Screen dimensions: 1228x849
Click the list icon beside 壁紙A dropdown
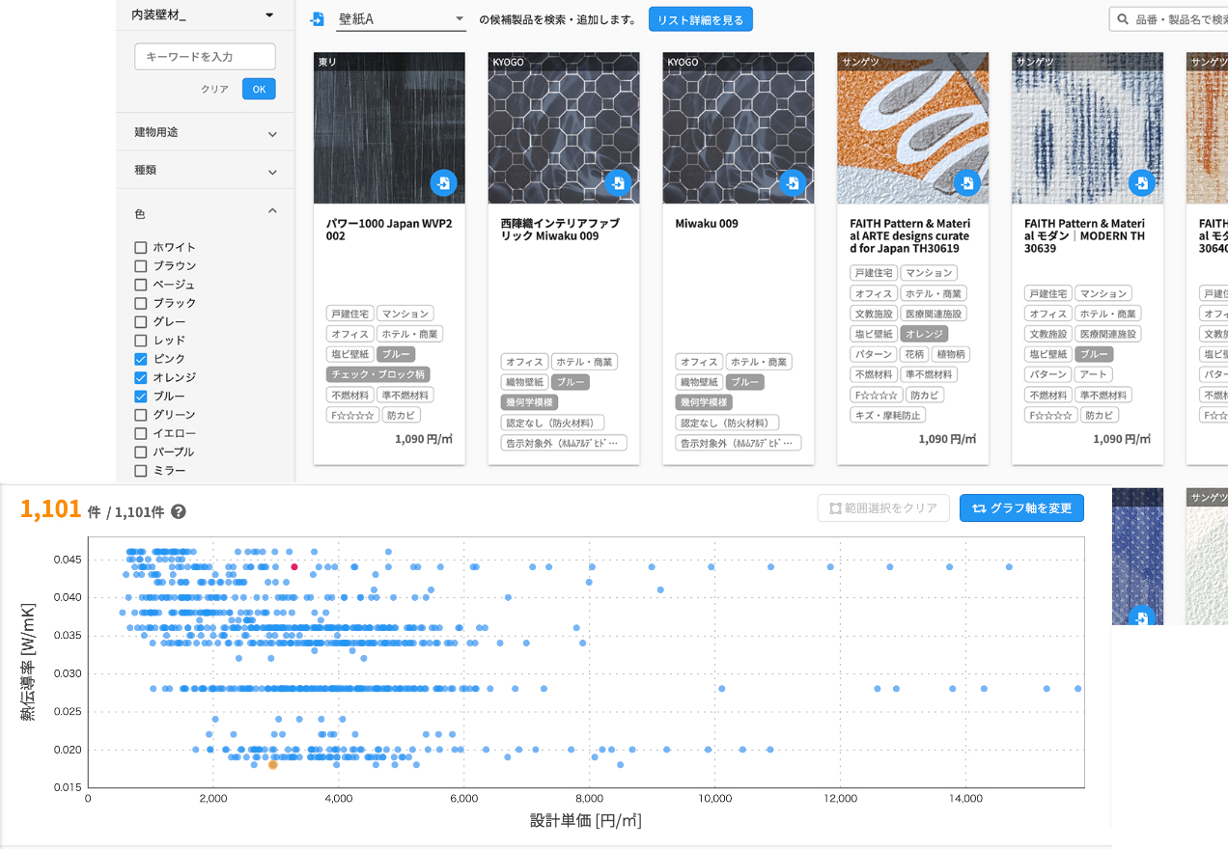[318, 19]
